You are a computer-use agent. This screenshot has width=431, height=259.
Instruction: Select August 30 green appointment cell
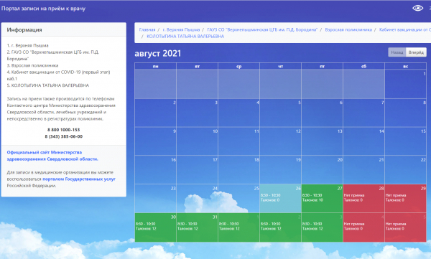point(156,227)
